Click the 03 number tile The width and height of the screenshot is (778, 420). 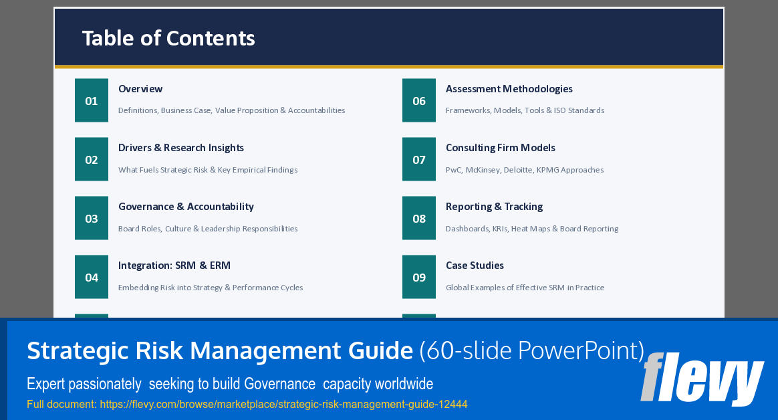(92, 218)
